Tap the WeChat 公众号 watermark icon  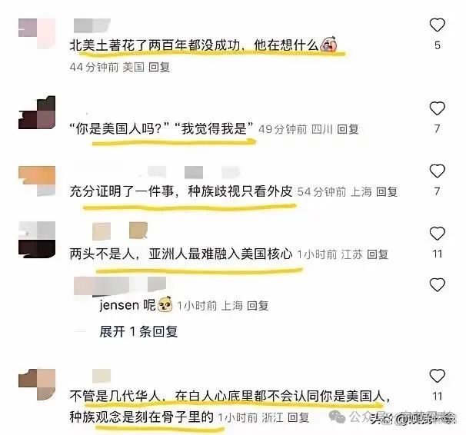click(x=338, y=417)
